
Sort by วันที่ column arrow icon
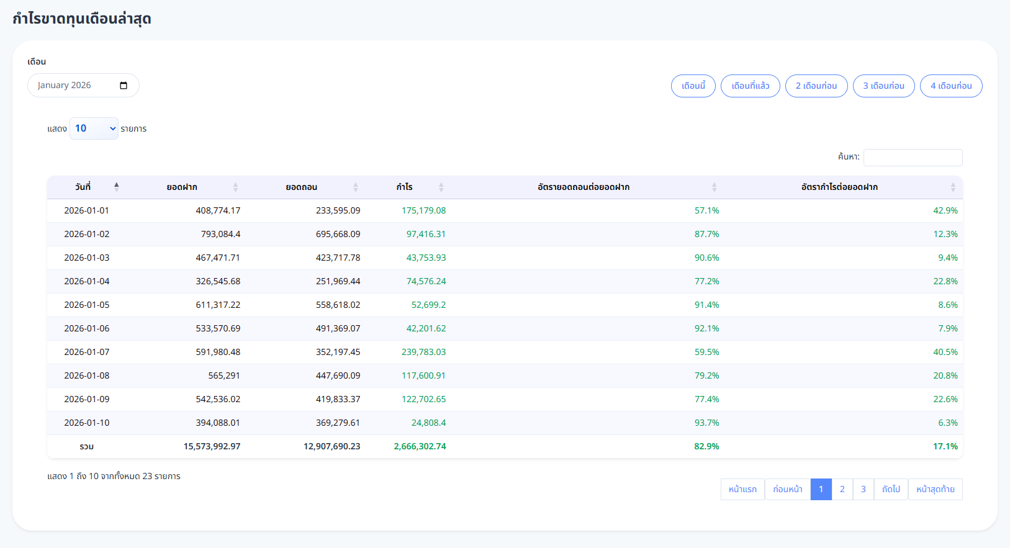[116, 187]
